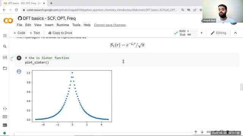
Task: Move cell down with arrow icon
Action: click(202, 132)
